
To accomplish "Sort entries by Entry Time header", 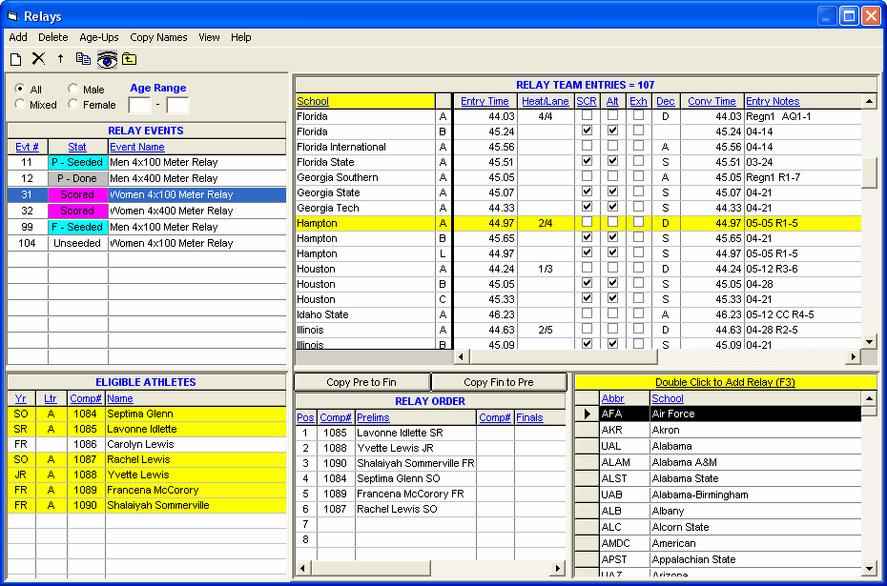I will click(x=485, y=101).
